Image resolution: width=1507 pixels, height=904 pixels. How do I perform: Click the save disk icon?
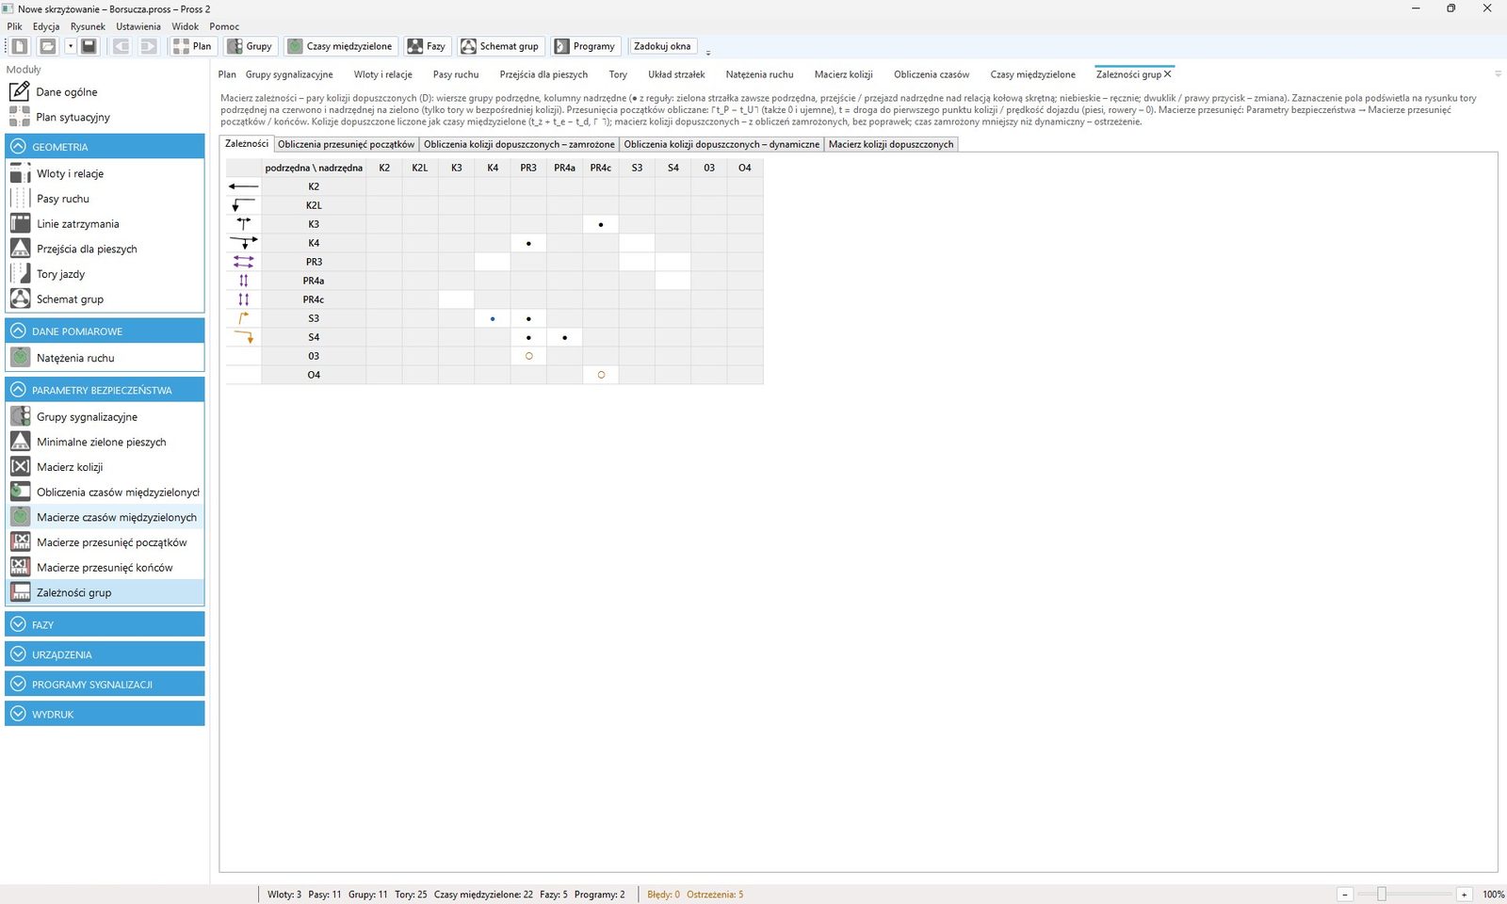89,46
